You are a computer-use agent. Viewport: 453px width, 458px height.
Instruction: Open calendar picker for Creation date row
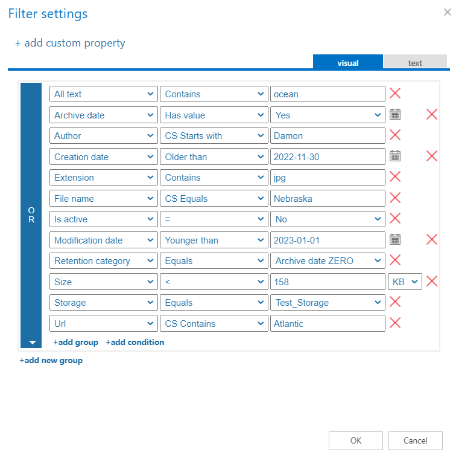pos(395,156)
